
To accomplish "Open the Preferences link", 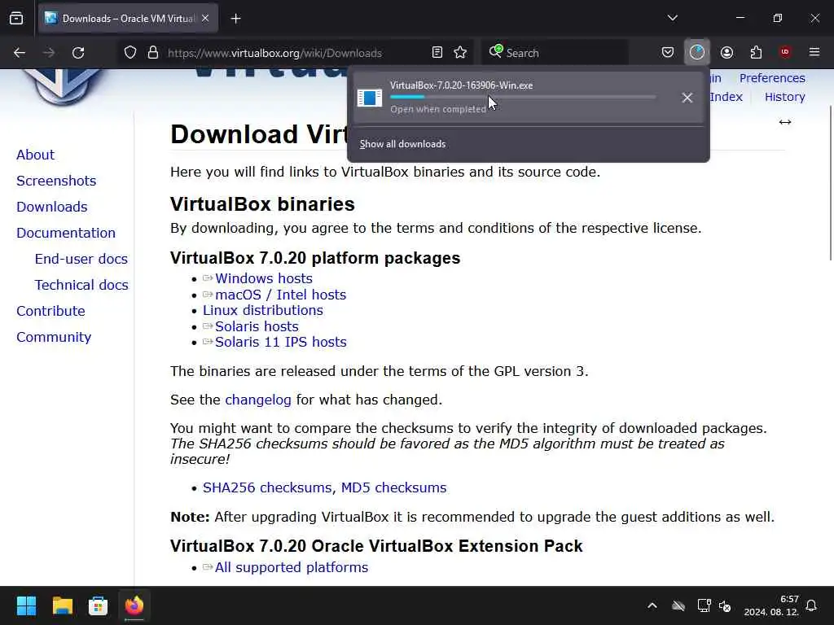I will tap(772, 78).
